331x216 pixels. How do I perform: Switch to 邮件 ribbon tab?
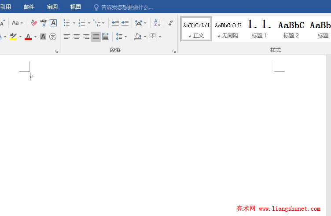(x=29, y=7)
